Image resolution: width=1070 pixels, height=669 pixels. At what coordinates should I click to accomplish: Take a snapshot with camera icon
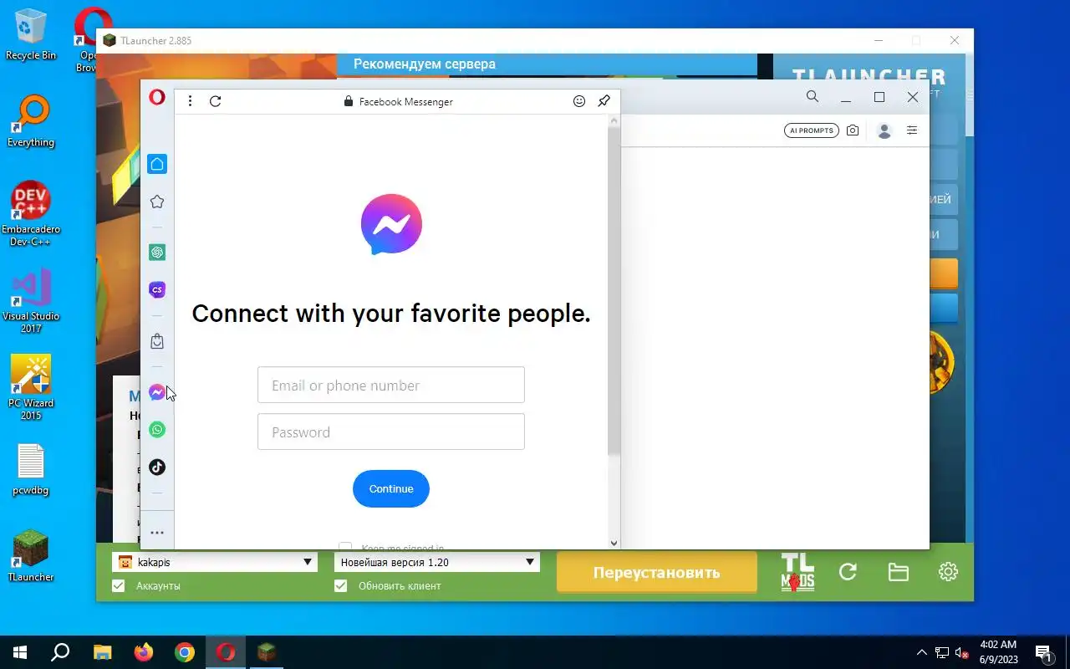point(853,130)
